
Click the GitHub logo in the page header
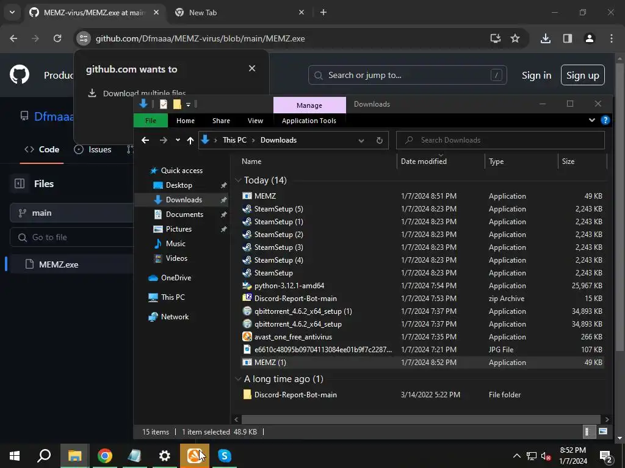[20, 75]
